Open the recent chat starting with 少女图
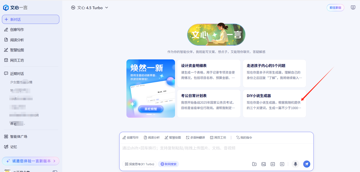Screen dimensions: 360x172 pyautogui.click(x=21, y=82)
